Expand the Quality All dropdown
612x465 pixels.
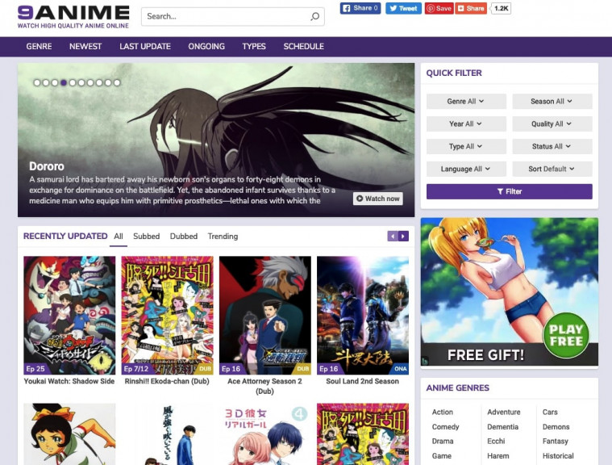552,124
